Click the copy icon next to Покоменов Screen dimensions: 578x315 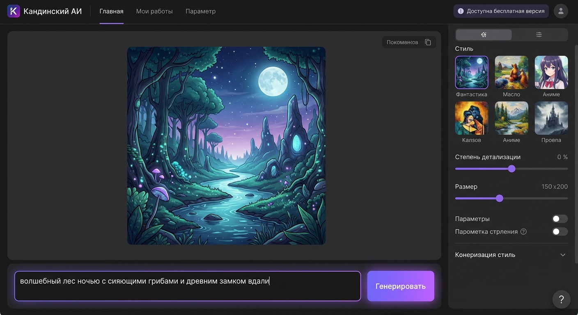point(428,42)
